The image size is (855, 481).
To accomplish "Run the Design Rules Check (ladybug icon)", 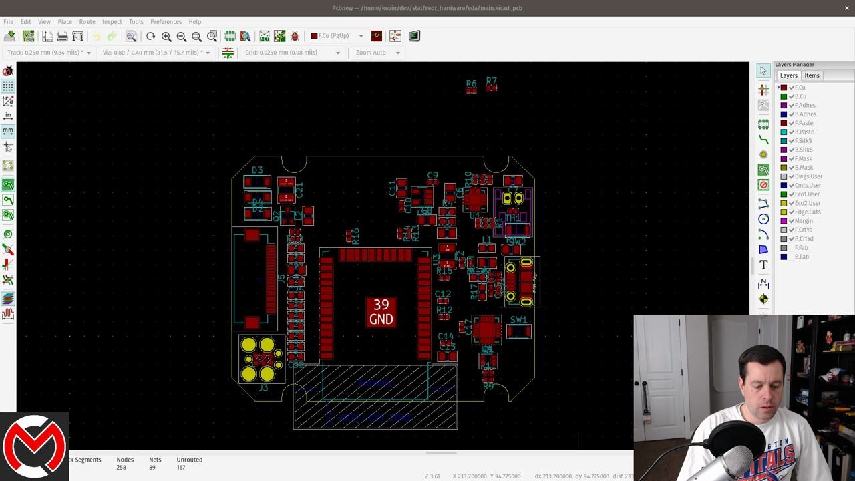I will click(x=295, y=36).
